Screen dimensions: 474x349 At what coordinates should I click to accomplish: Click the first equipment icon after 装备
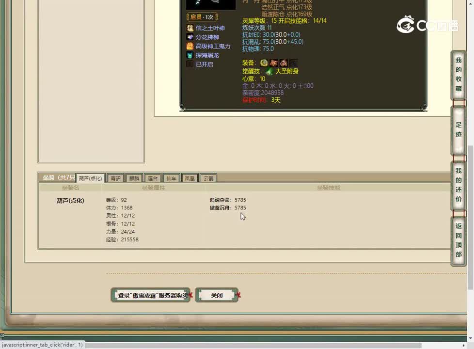[264, 63]
